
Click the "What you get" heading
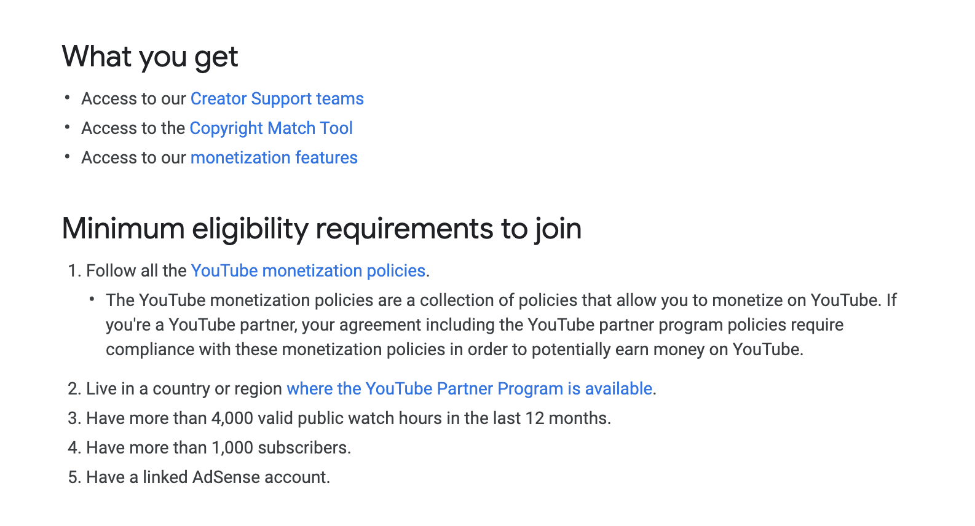(x=150, y=57)
